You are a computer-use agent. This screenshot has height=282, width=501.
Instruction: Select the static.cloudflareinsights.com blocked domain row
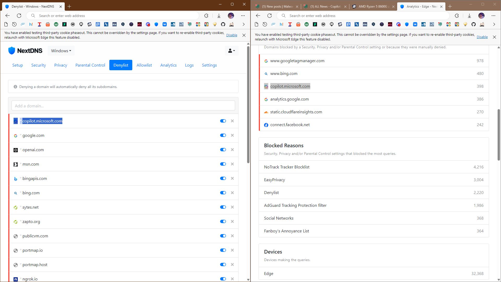coord(374,112)
